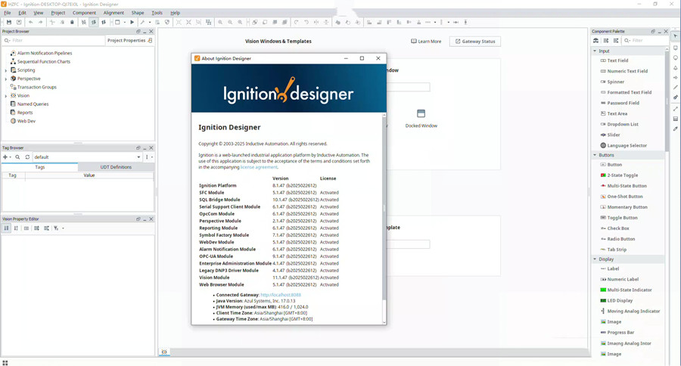The image size is (681, 366).
Task: Click the Tag Browser search magnifier icon
Action: click(x=18, y=157)
